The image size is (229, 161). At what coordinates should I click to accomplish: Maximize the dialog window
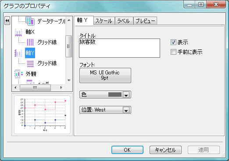[200, 4]
